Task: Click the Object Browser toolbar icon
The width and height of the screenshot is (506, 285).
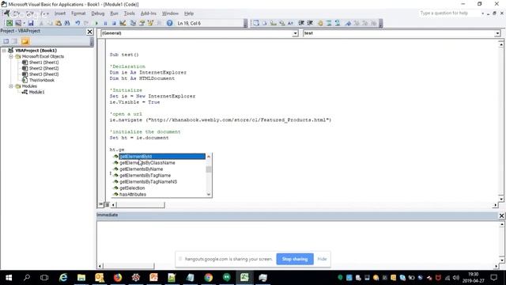Action: (150, 23)
